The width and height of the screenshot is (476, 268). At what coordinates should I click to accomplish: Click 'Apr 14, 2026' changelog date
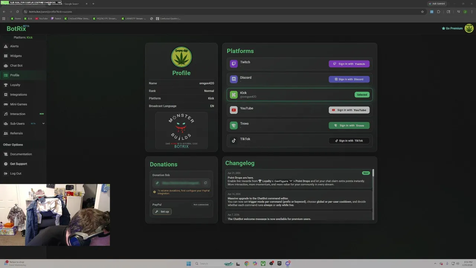point(234,194)
